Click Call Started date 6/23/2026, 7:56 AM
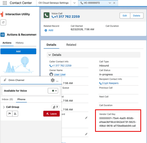The width and height of the screenshot is (147, 143). pyautogui.click(x=82, y=29)
